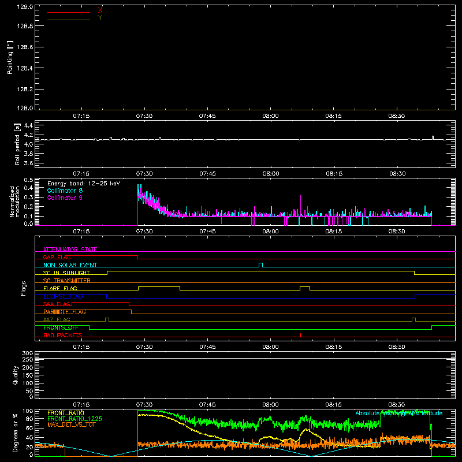Viewport: 462px width, 462px height.
Task: Click the BAD_PACKETS red spike after 08:00
Action: point(300,335)
